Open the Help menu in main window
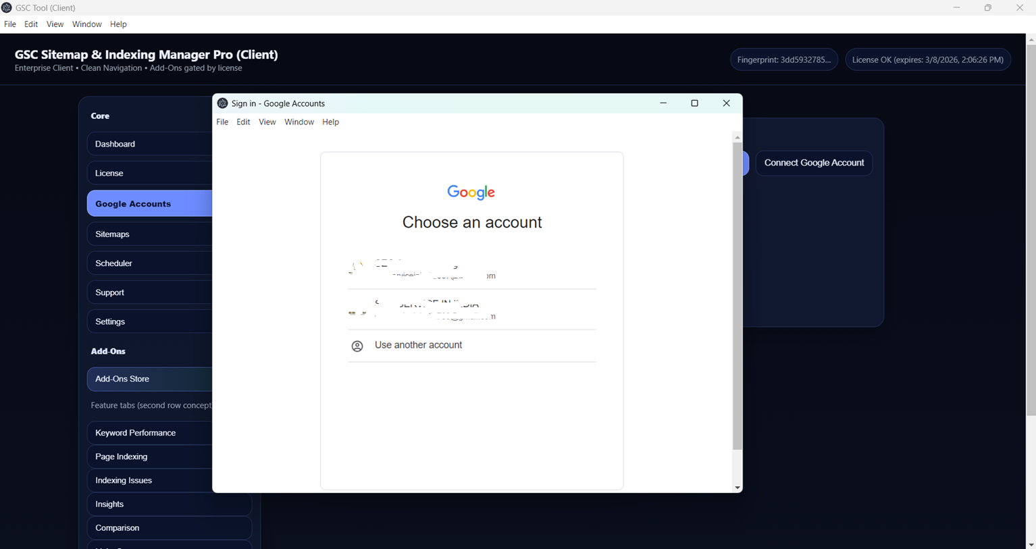This screenshot has width=1036, height=549. point(118,24)
